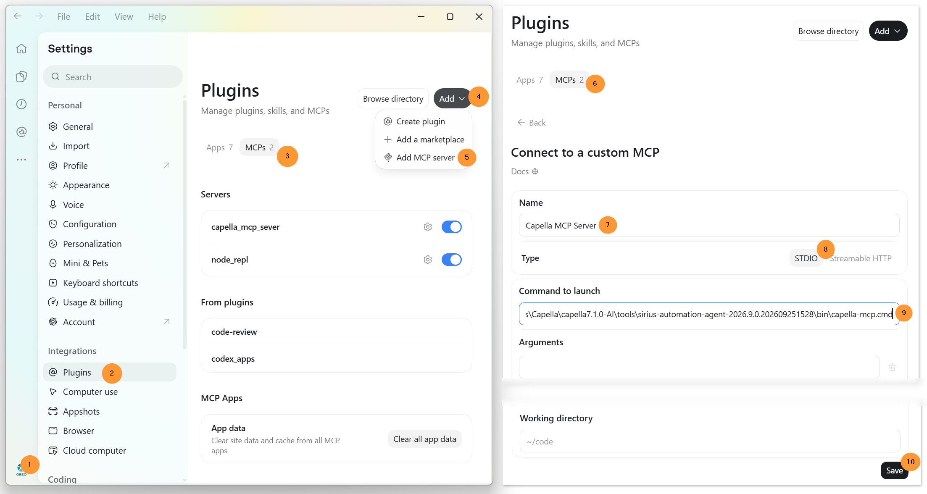Viewport: 927px width, 494px height.
Task: Click the copy/stack icon in left rail
Action: point(21,76)
